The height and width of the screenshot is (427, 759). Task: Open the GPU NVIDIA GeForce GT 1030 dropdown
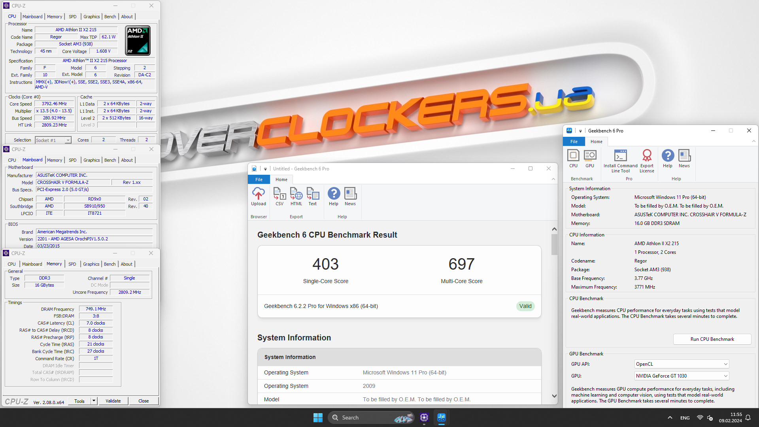pos(682,376)
